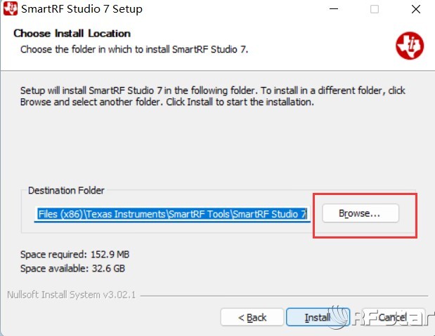435x336 pixels.
Task: Click the Choose Install Location heading
Action: point(72,33)
